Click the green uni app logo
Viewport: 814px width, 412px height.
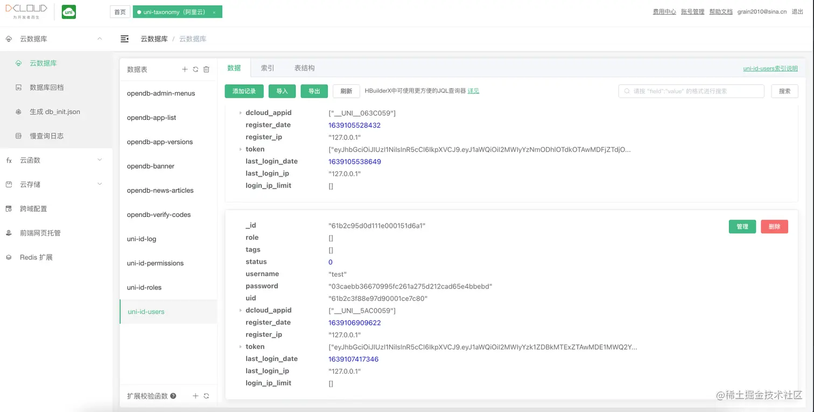pos(68,12)
